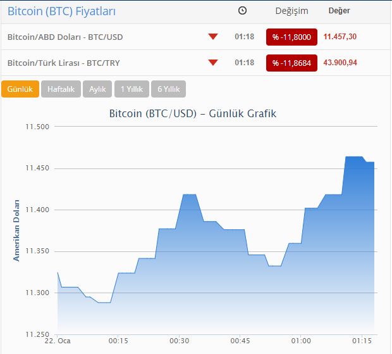Click the 22. Oca x-axis label
Viewport: 392px width, 354px height.
(x=58, y=341)
